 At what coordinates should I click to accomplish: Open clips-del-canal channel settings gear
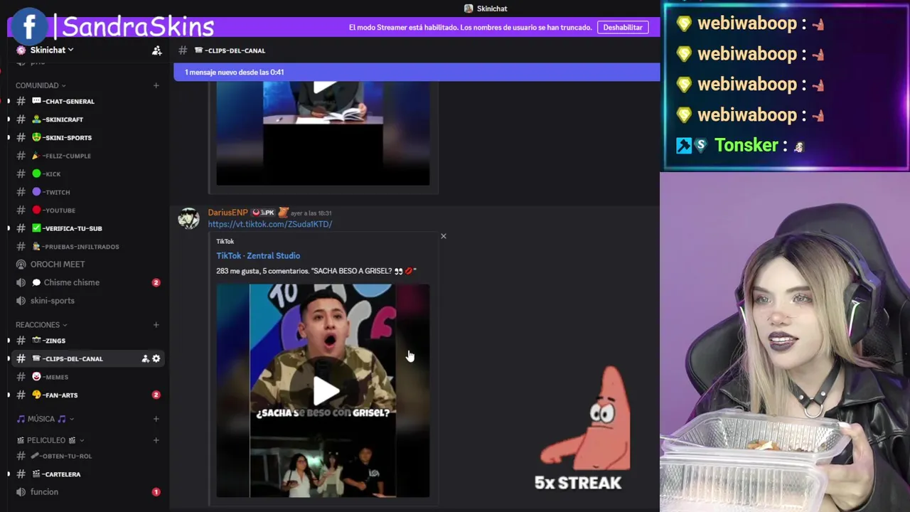pyautogui.click(x=156, y=359)
